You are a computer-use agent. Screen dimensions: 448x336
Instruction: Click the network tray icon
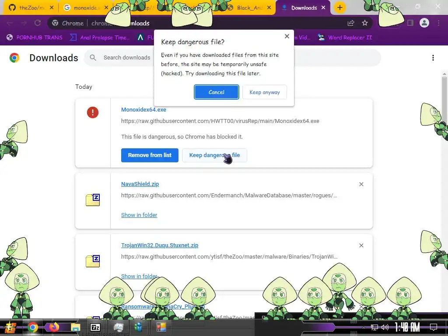pos(374,327)
